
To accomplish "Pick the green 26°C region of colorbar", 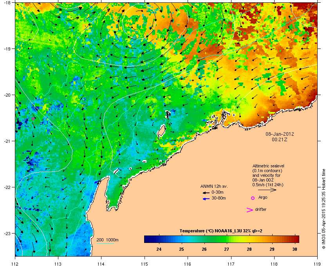I will click(204, 239).
